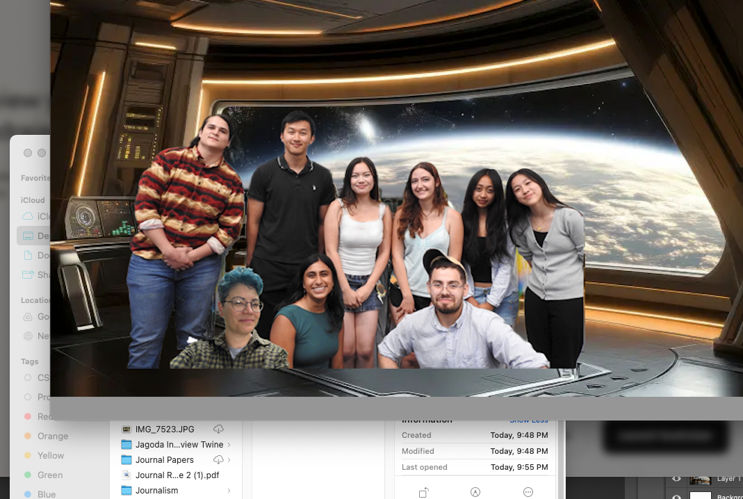Click the Layer 1 thumbnail in Layers panel
The height and width of the screenshot is (499, 743).
[700, 480]
